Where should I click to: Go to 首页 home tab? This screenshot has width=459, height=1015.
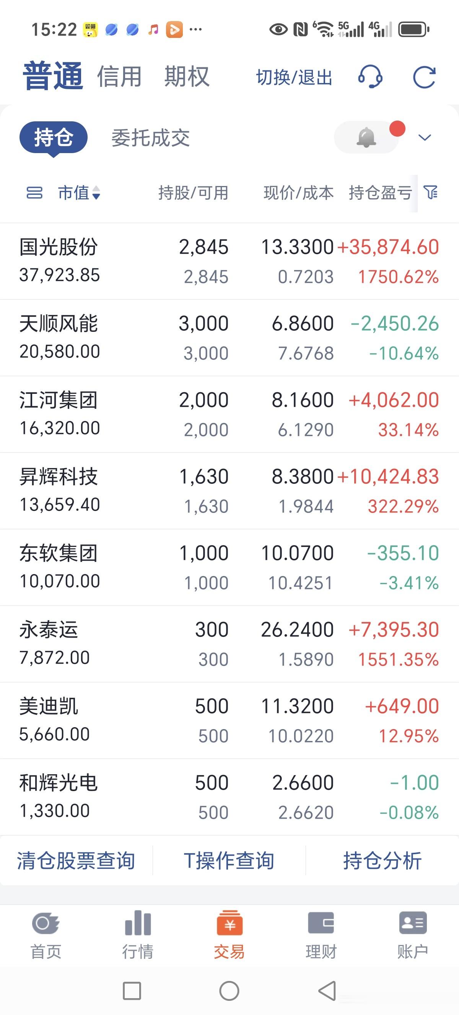tap(46, 935)
